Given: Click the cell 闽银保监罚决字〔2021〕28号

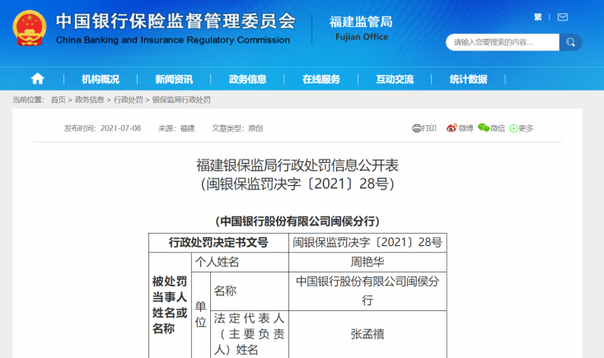Looking at the screenshot, I should [368, 243].
